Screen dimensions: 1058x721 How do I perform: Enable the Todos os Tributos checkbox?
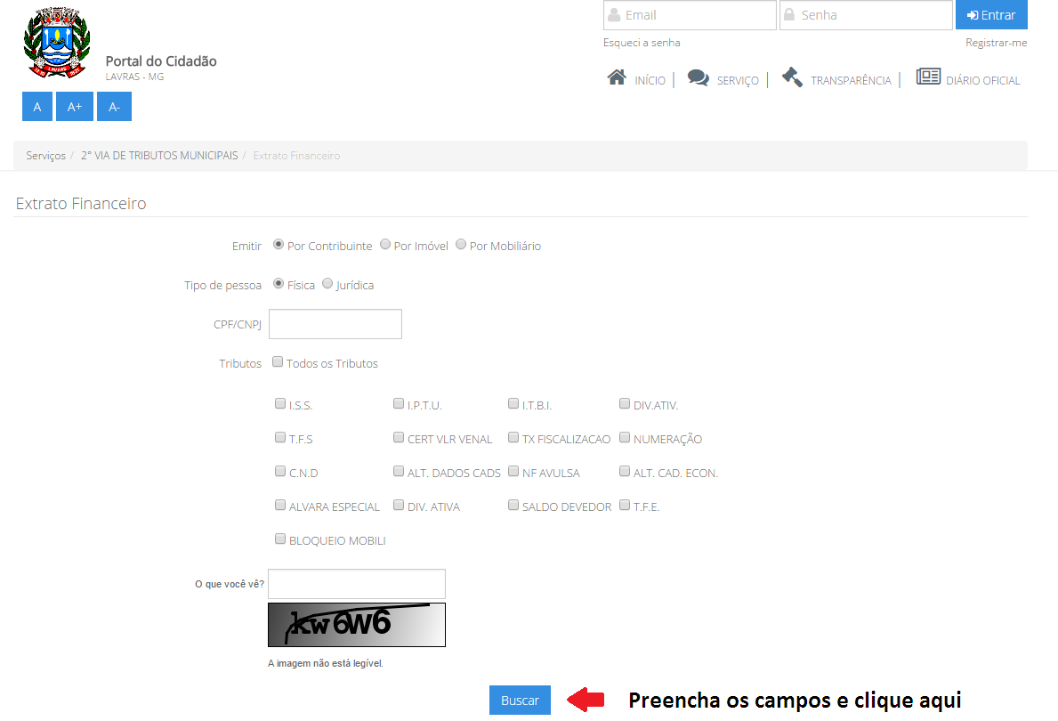click(278, 360)
